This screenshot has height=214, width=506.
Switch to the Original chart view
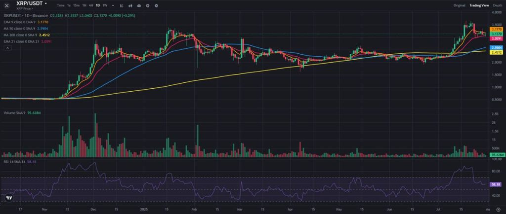pyautogui.click(x=459, y=5)
